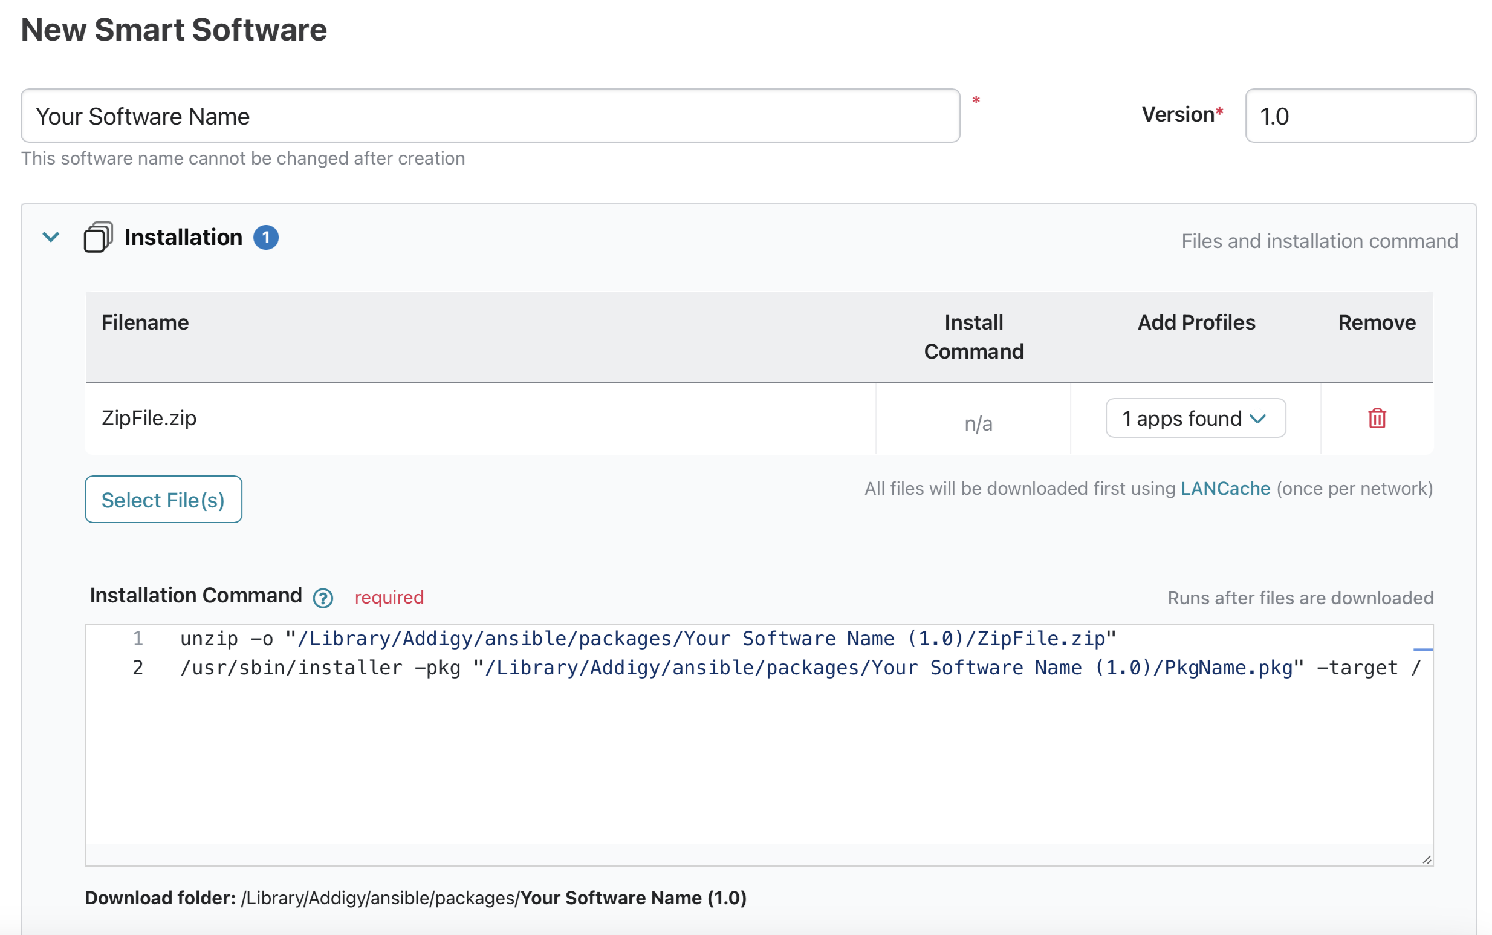Viewport: 1492px width, 935px height.
Task: Delete ZipFile.zip with the trash icon
Action: click(1377, 419)
